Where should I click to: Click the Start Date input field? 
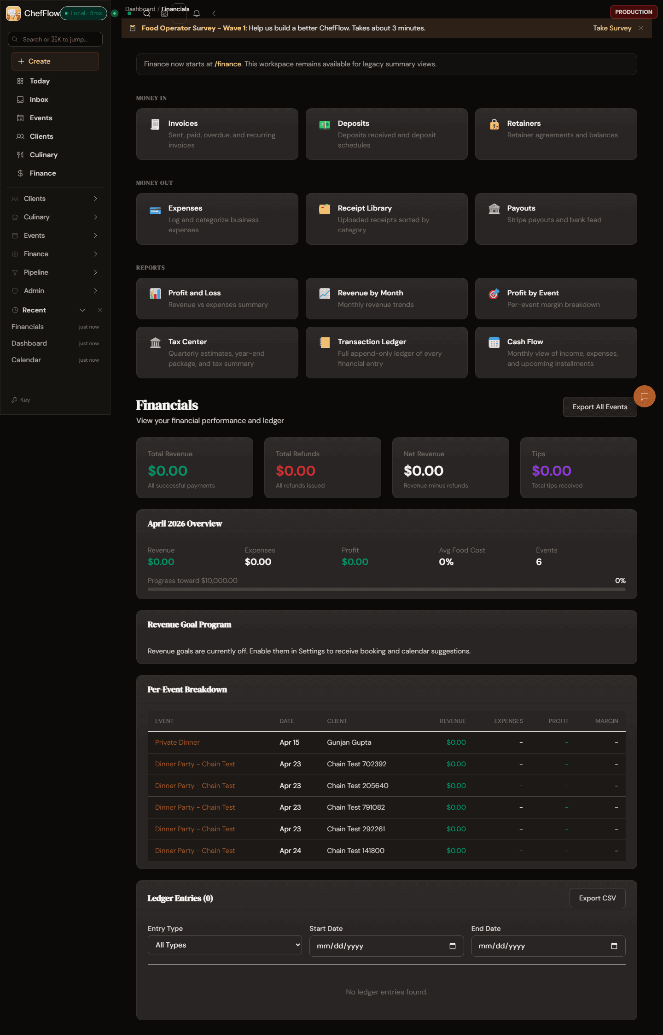coord(386,946)
